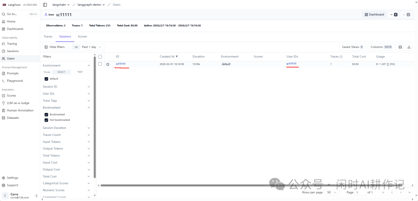Open the Past 1 day range dropdown

[87, 47]
